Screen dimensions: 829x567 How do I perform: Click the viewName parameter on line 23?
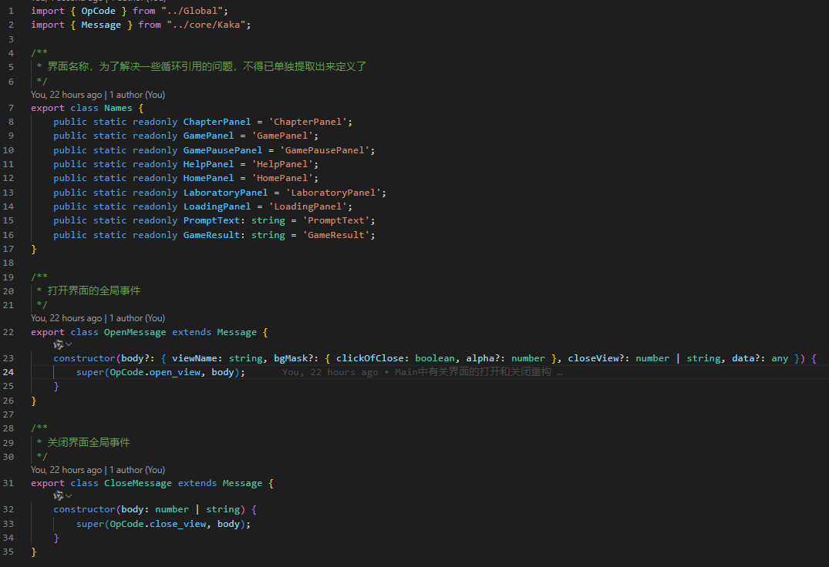194,358
